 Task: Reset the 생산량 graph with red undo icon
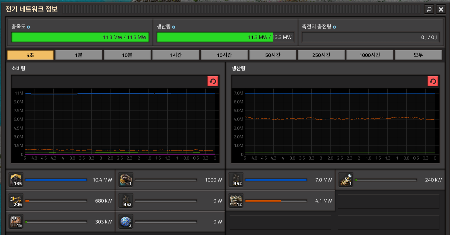coord(433,81)
